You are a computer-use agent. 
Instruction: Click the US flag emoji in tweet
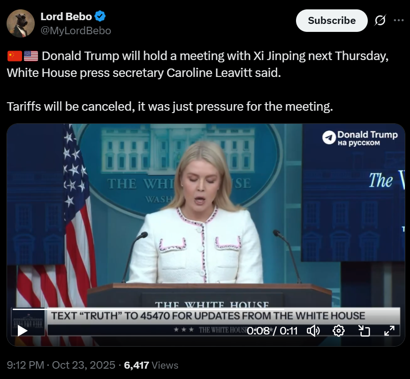(31, 56)
